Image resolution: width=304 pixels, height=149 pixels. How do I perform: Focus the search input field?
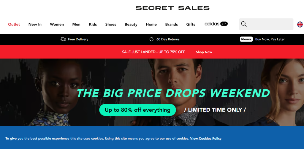[x=270, y=24]
